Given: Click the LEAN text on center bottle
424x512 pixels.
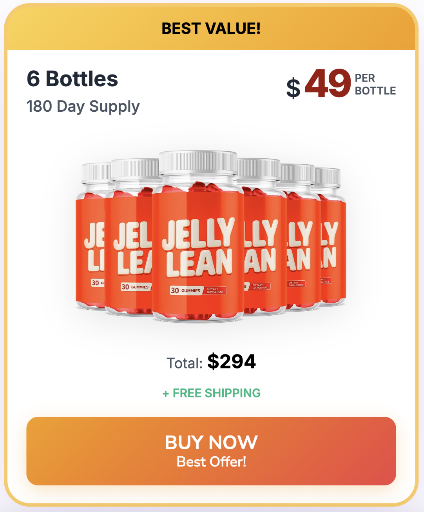Looking at the screenshot, I should 199,263.
